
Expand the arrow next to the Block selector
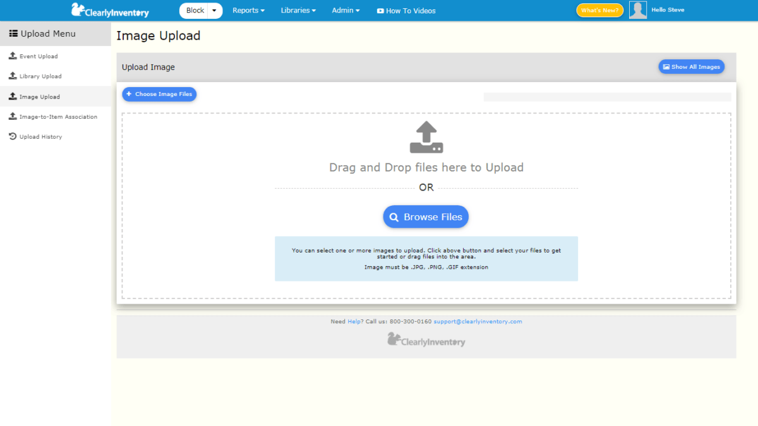pyautogui.click(x=214, y=10)
